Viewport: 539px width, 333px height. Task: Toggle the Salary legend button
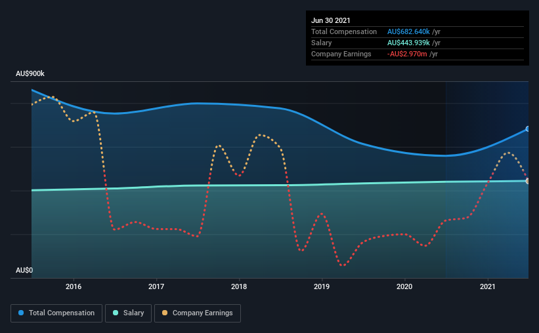coord(128,313)
